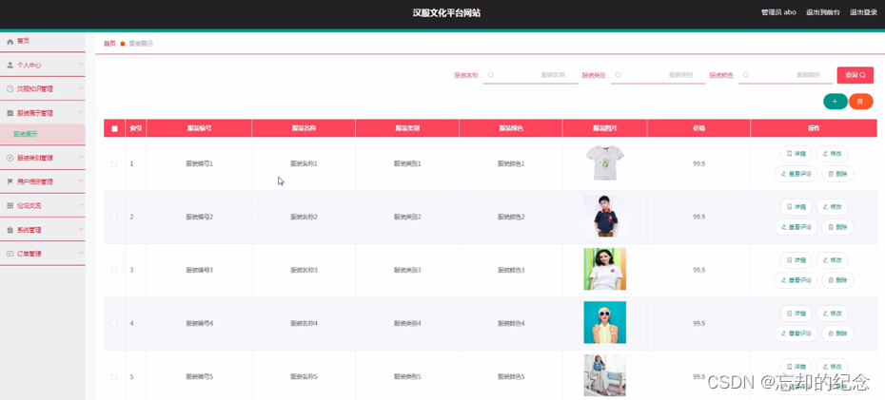Click the green plus add button
Screen dimensions: 885x400
[x=835, y=102]
